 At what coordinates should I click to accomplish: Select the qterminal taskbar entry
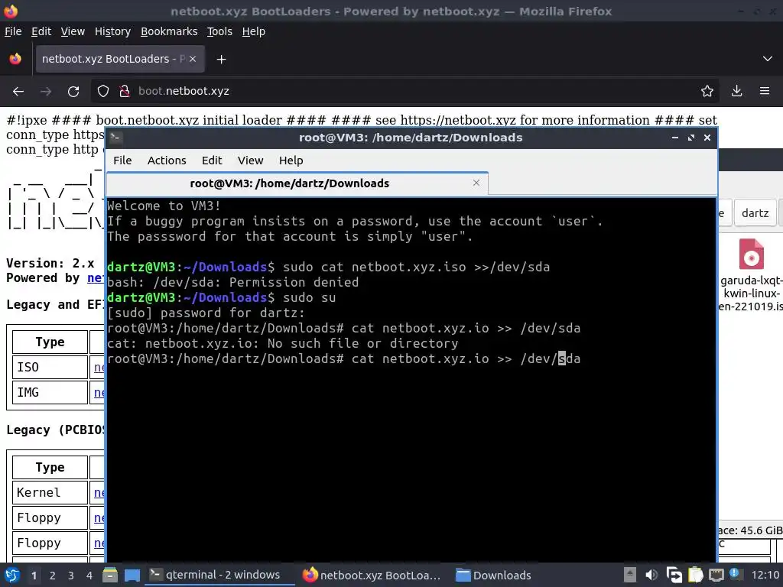(219, 575)
